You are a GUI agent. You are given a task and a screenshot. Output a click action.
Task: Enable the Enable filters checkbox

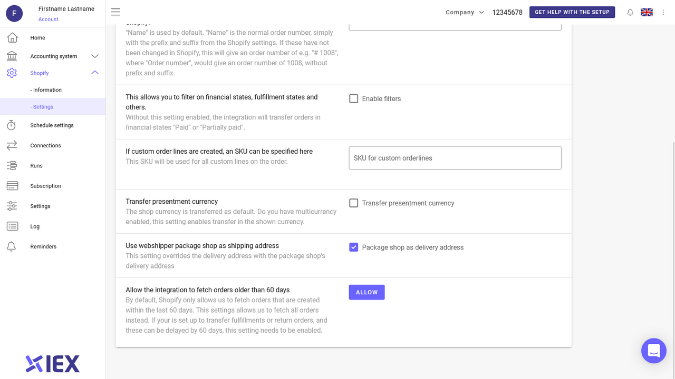click(354, 98)
